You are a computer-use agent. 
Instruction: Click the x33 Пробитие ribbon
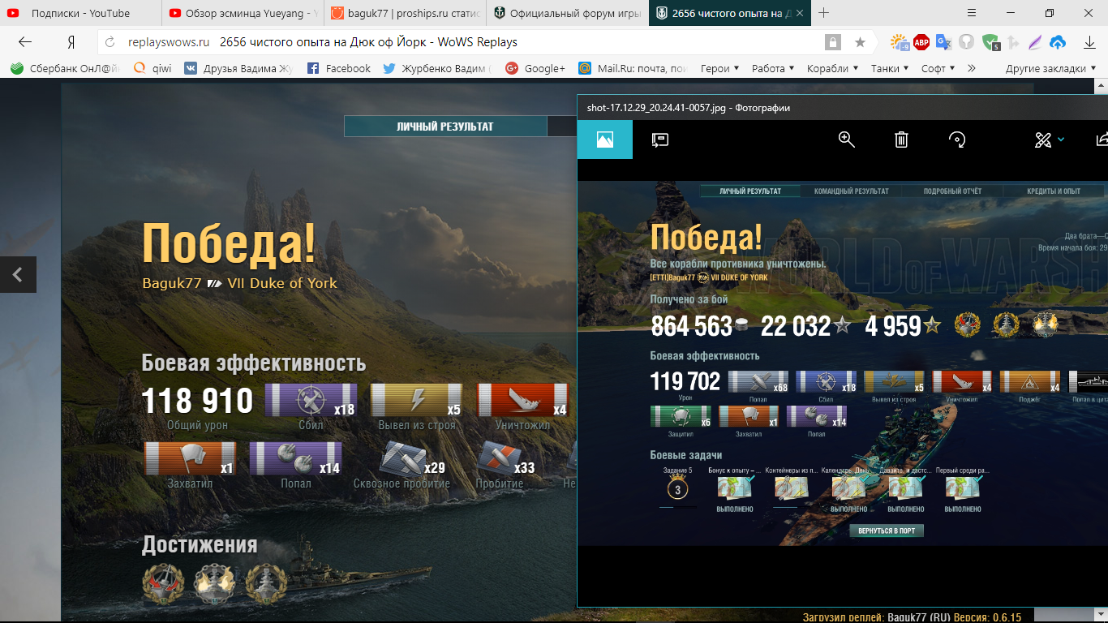(x=506, y=459)
